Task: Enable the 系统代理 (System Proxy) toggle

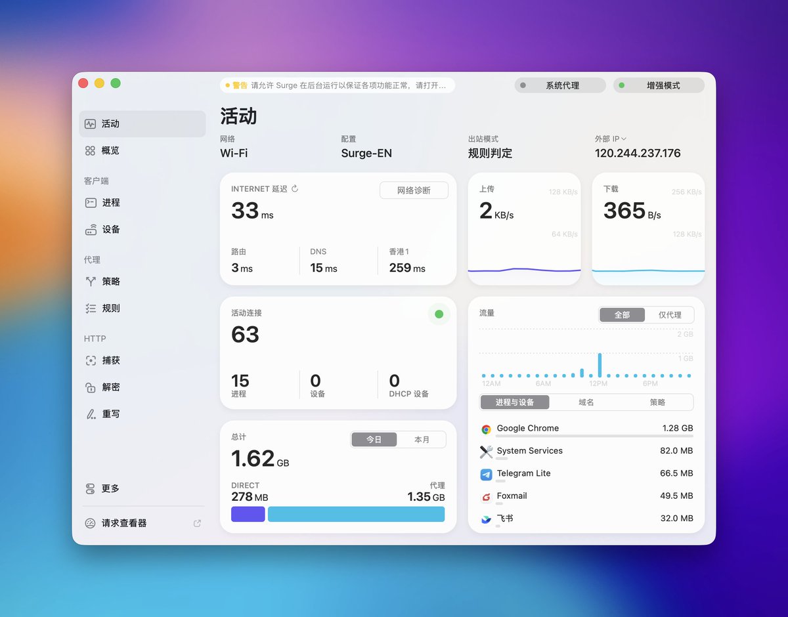Action: [x=559, y=85]
